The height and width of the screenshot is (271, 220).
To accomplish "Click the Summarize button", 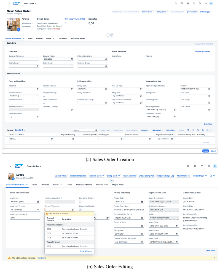I will click(x=192, y=12).
